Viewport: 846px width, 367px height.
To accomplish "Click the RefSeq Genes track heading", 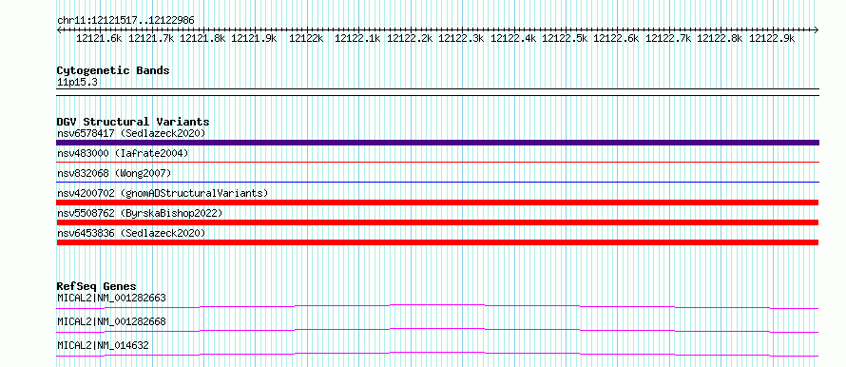I will 97,286.
